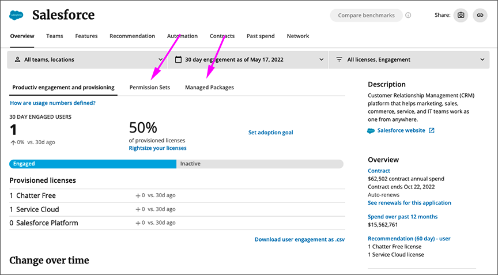Click the Provisioned licenses heading
Screen dimensions: 498x275
tap(43, 180)
